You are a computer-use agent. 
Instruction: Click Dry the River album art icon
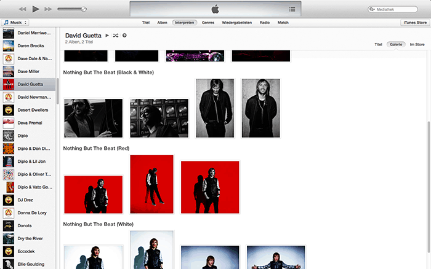pos(9,239)
